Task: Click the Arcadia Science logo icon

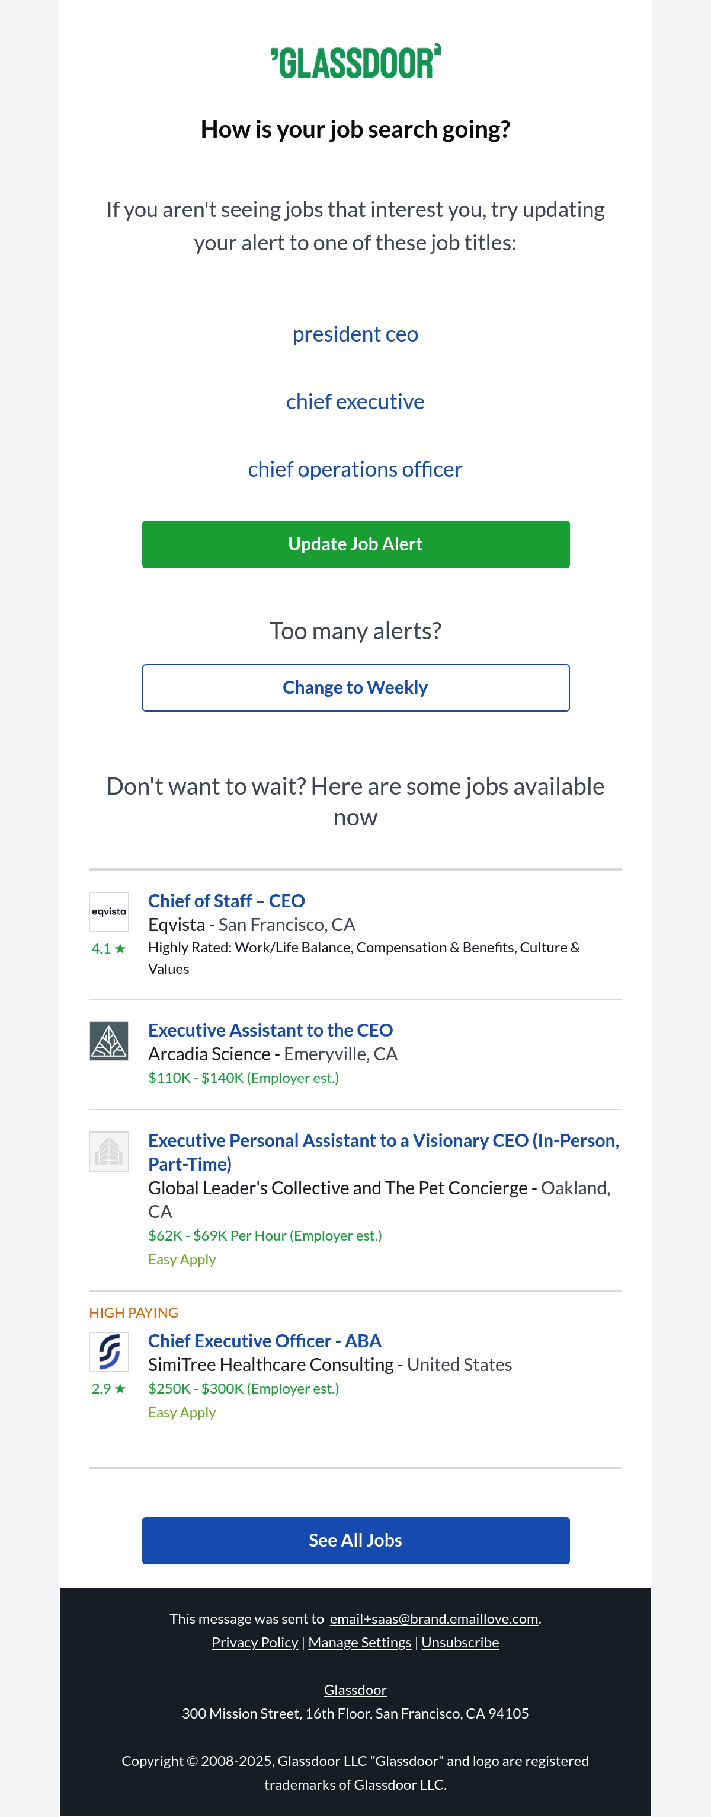Action: click(108, 1041)
